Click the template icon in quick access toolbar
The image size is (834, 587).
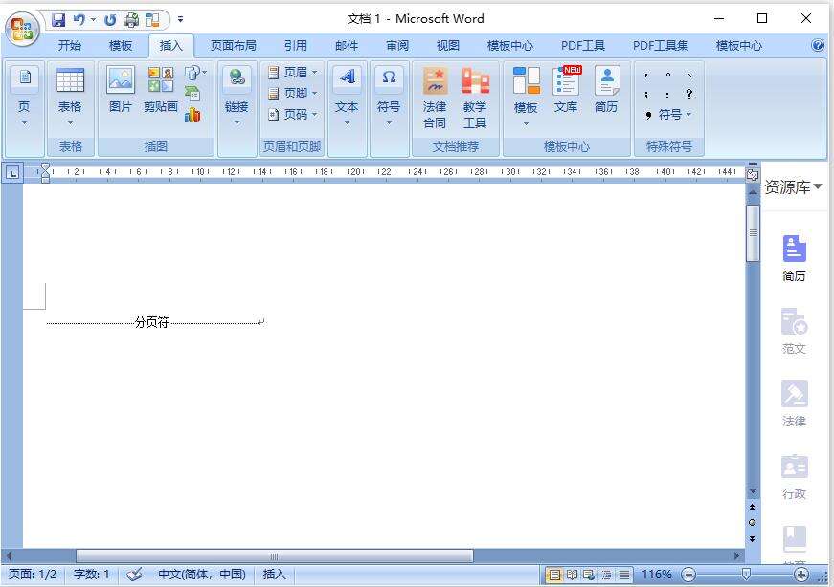click(x=152, y=20)
